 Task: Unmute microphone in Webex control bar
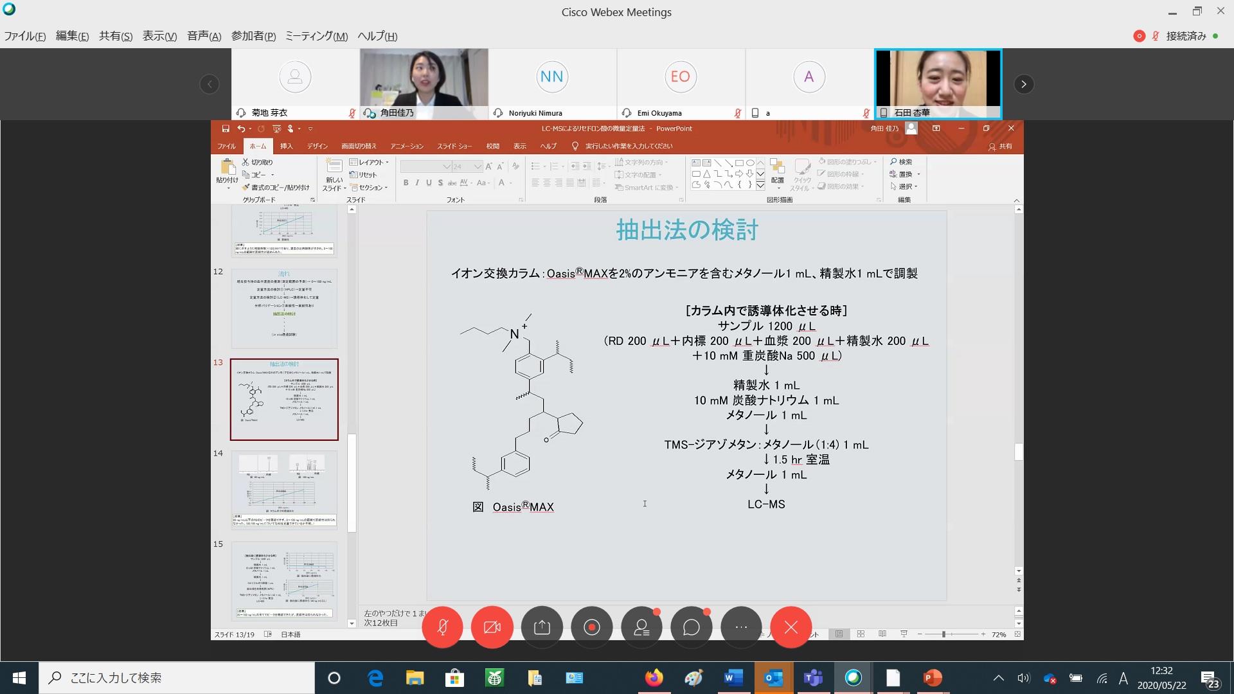tap(442, 627)
